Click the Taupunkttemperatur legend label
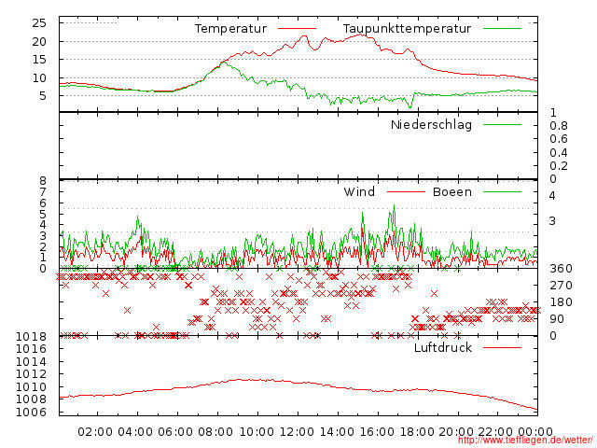This screenshot has height=448, width=597. (407, 29)
